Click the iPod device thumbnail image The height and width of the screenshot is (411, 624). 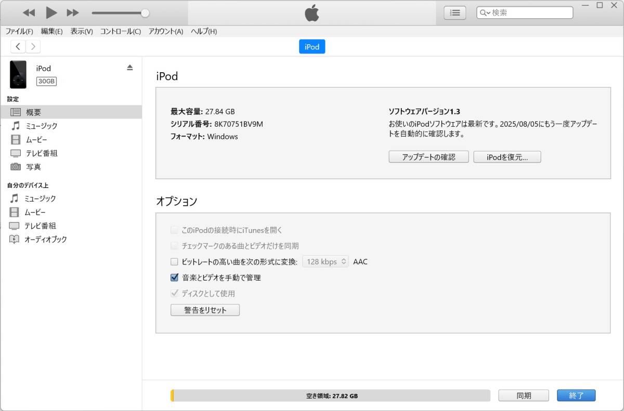coord(18,74)
